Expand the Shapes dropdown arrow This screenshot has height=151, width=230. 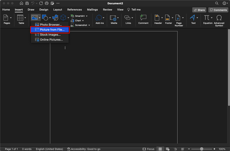tap(50, 18)
